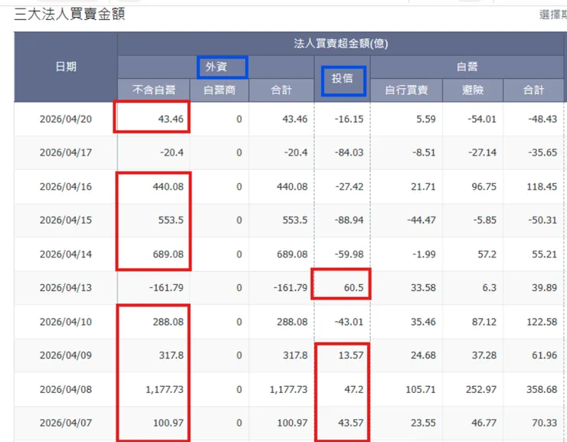Select the date cell 2026/04/20
The width and height of the screenshot is (567, 442).
pos(66,120)
